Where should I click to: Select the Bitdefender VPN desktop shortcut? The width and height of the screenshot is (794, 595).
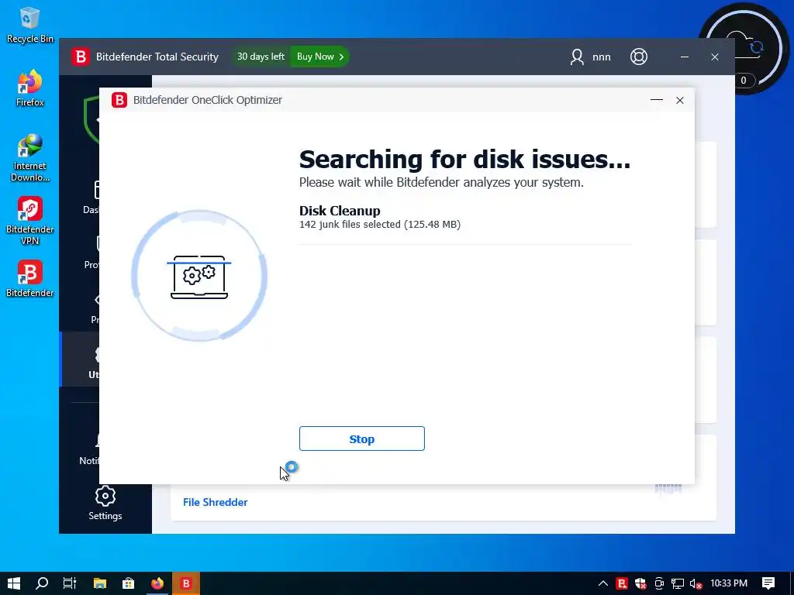click(x=30, y=221)
